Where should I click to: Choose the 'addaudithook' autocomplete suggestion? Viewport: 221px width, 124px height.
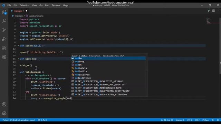tap(108, 78)
